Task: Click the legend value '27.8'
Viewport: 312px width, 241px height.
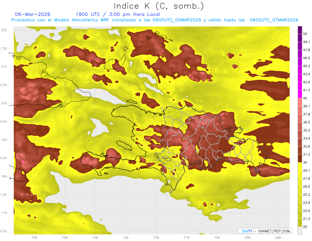Action: pos(306,179)
